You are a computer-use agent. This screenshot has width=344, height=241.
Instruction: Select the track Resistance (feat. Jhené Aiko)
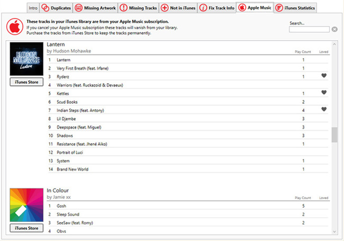(188, 144)
